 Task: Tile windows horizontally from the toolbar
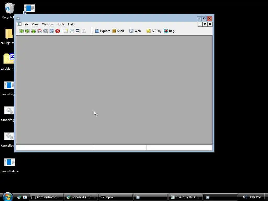77,31
